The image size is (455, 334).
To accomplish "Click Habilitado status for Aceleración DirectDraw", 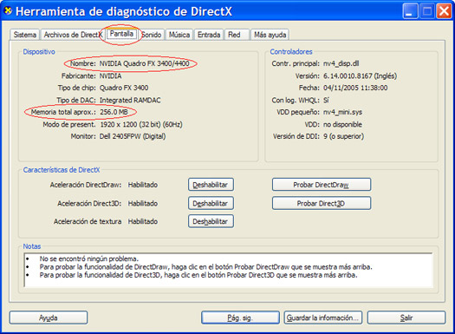I will [143, 185].
